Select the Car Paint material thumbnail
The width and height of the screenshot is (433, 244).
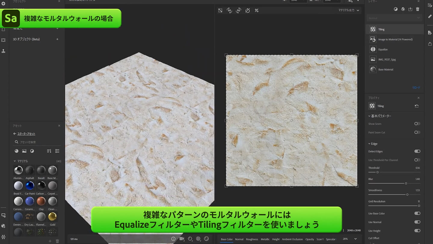(30, 186)
